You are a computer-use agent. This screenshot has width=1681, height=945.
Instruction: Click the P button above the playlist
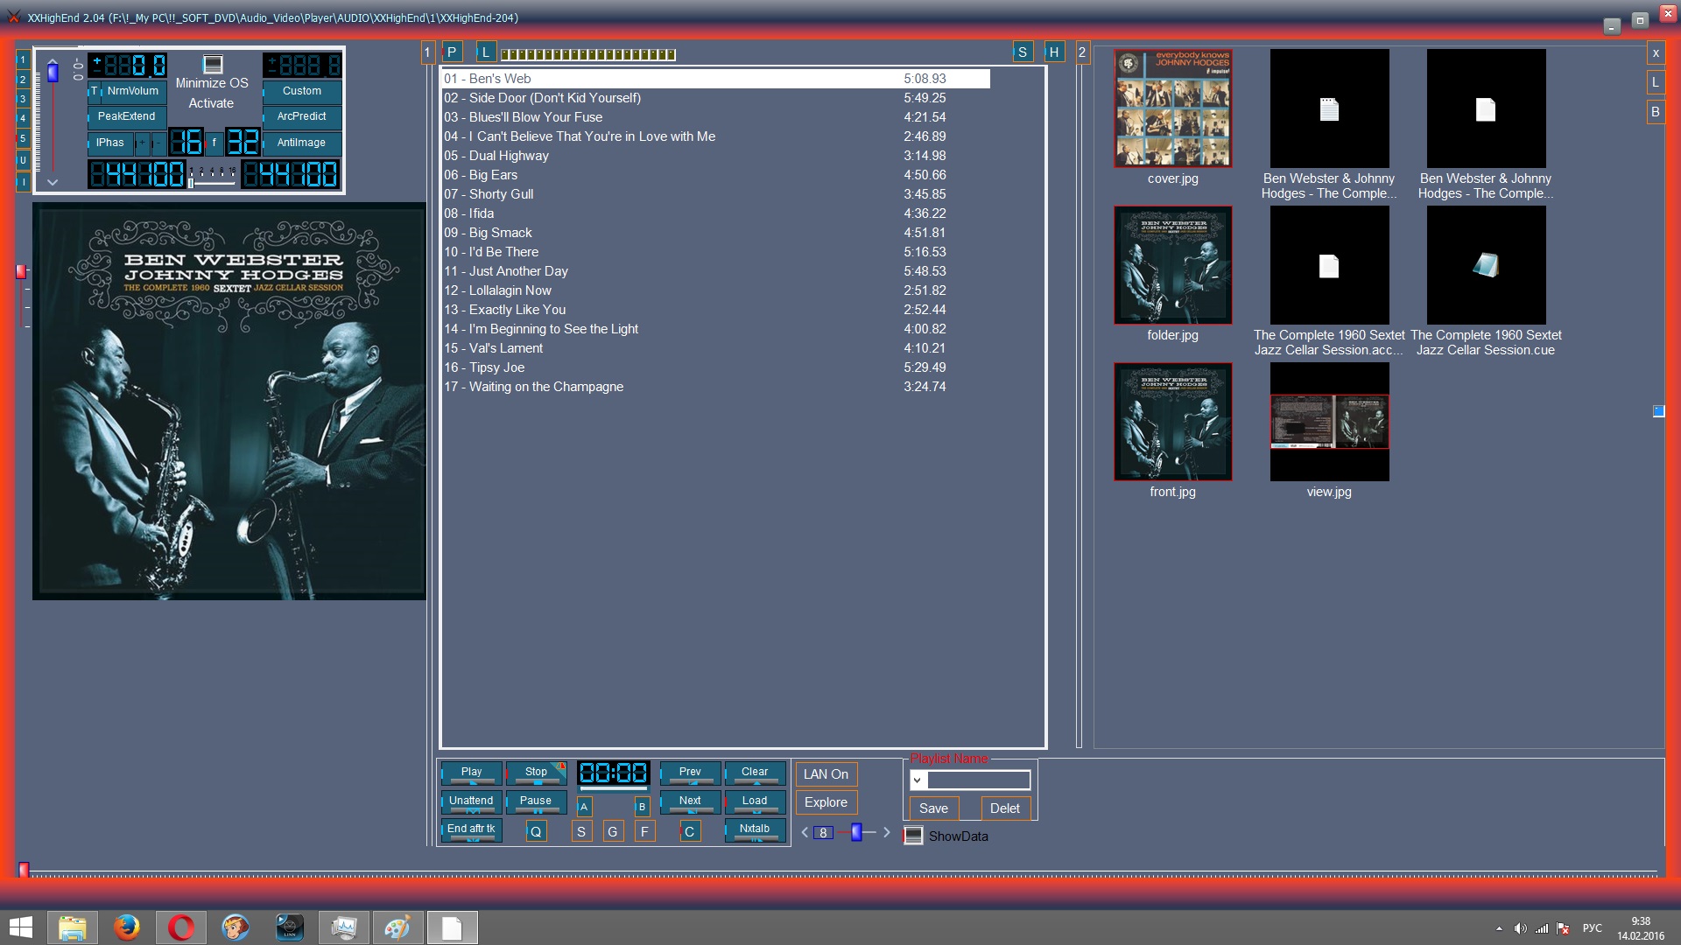tap(452, 52)
